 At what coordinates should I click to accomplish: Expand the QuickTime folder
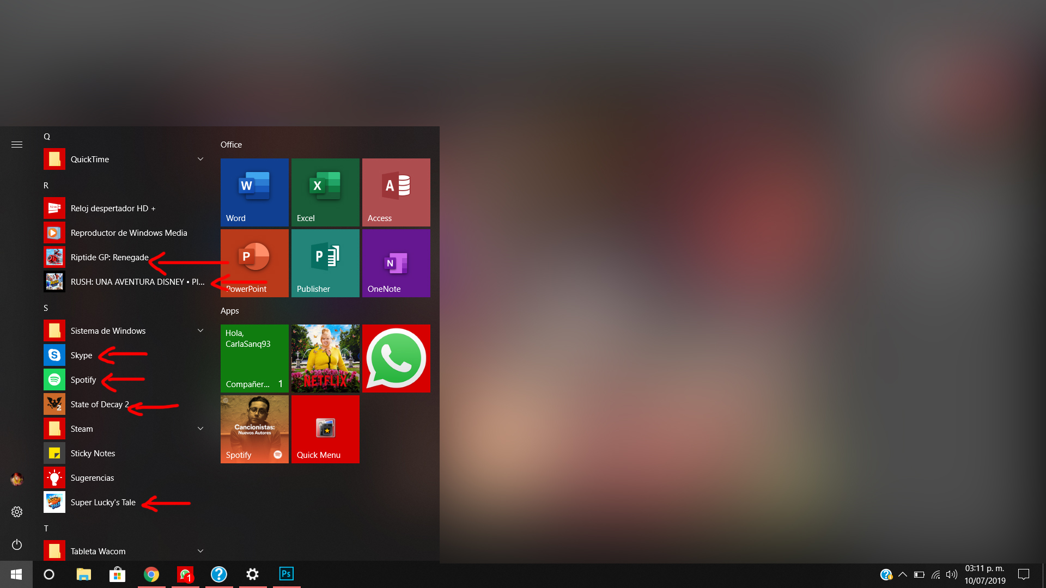pyautogui.click(x=200, y=159)
